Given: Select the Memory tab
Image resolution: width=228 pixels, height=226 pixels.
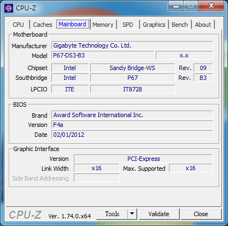Looking at the screenshot, I should (103, 25).
